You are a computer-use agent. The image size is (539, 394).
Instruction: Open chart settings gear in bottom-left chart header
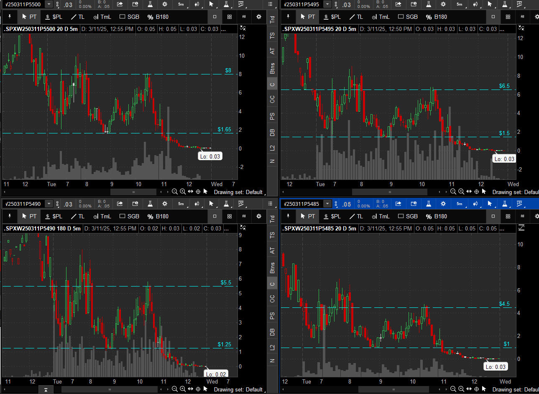pyautogui.click(x=165, y=204)
